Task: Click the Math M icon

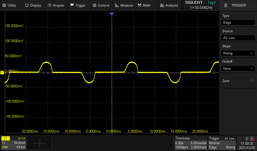Action: (x=140, y=6)
